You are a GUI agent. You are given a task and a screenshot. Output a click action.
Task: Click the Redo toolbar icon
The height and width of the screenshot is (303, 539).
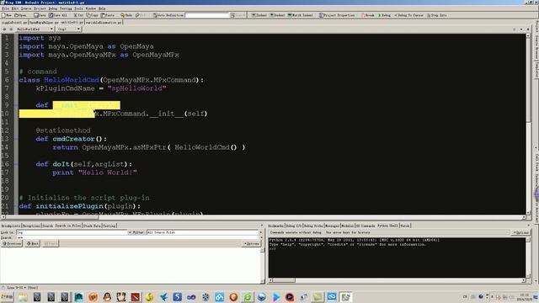[141, 15]
